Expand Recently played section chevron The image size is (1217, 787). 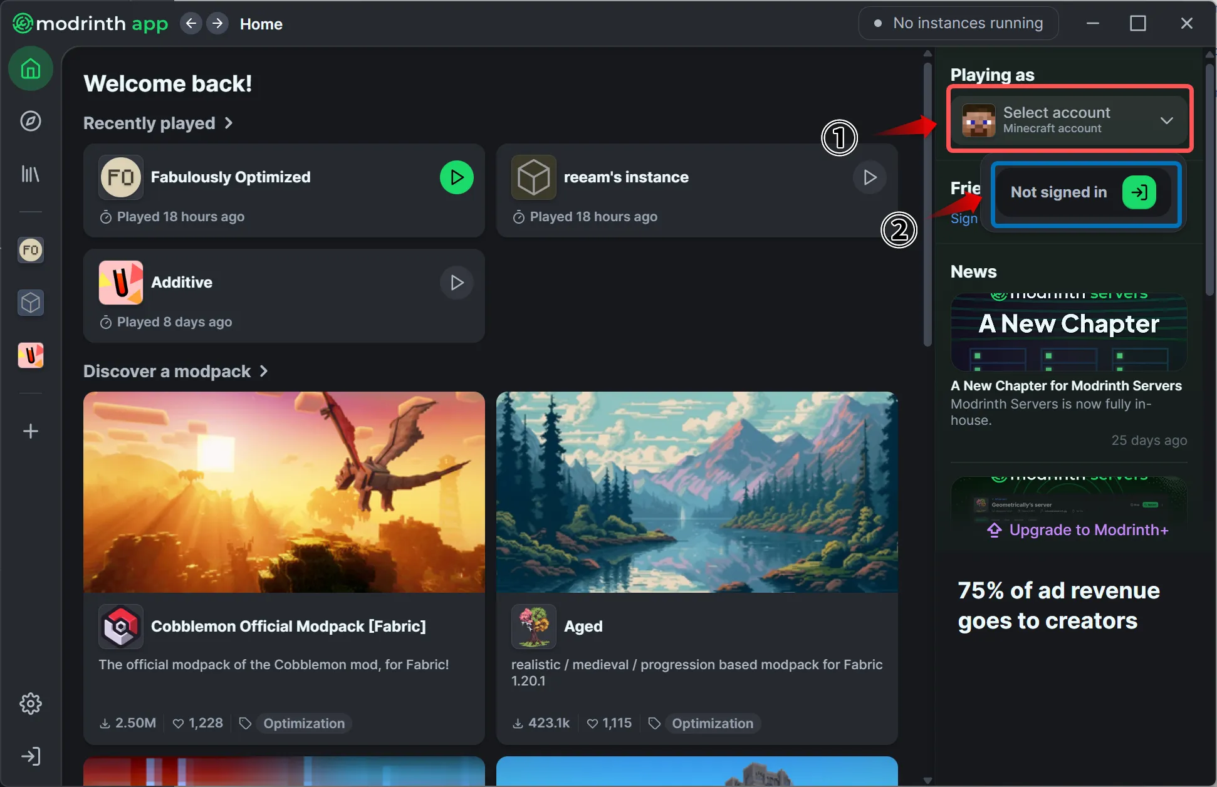[x=229, y=123]
